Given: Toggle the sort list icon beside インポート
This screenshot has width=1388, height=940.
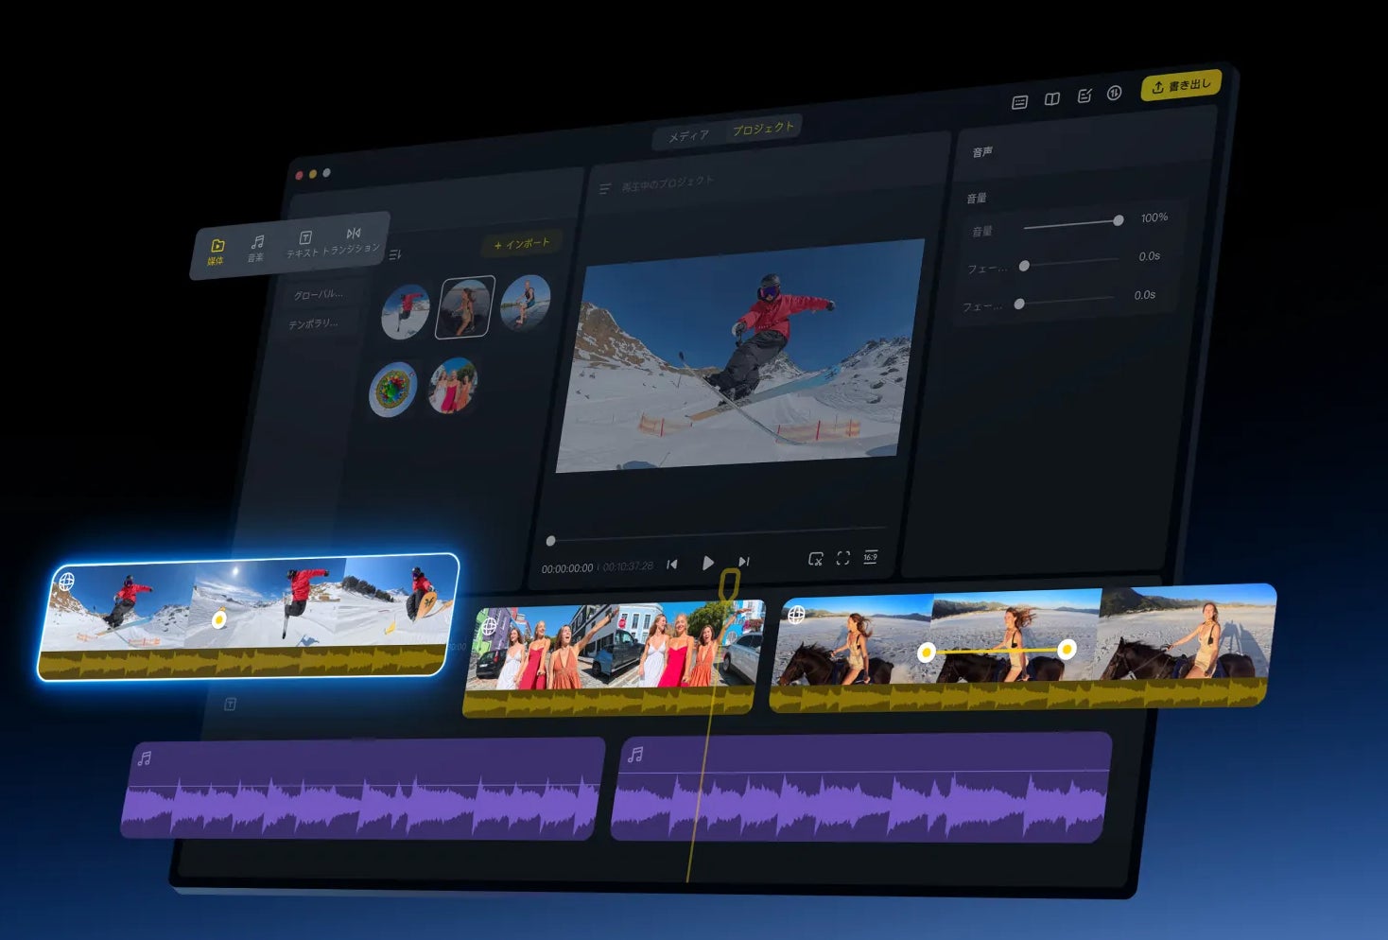Looking at the screenshot, I should (394, 254).
